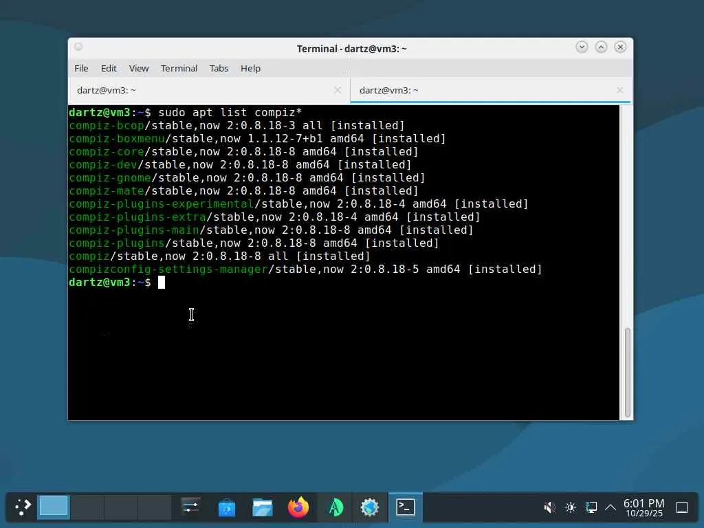
Task: Click the compiz-dev package line
Action: [240, 164]
